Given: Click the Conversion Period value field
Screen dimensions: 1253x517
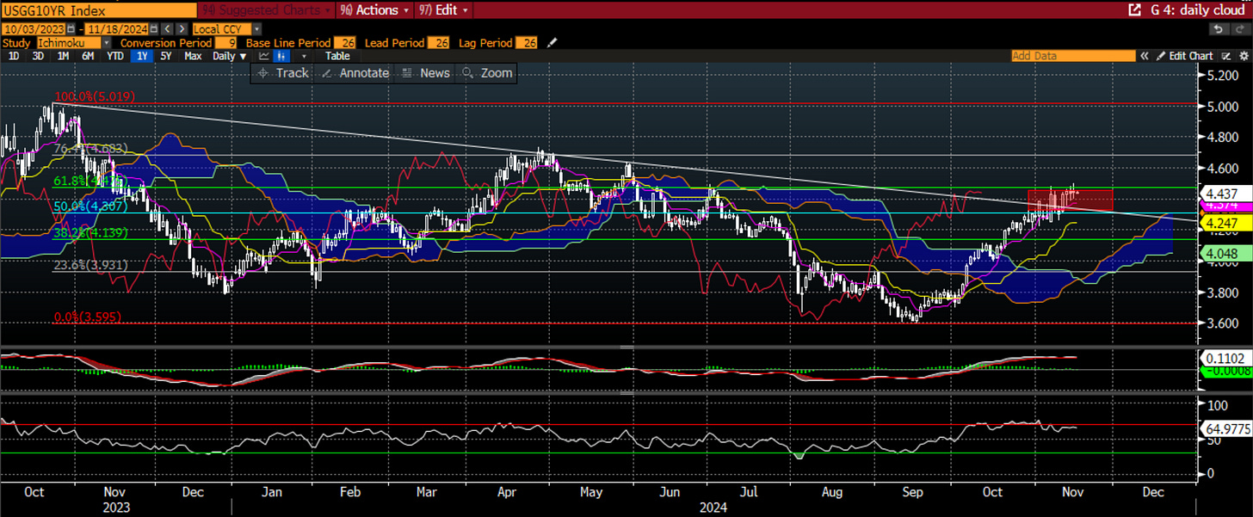Looking at the screenshot, I should (226, 43).
